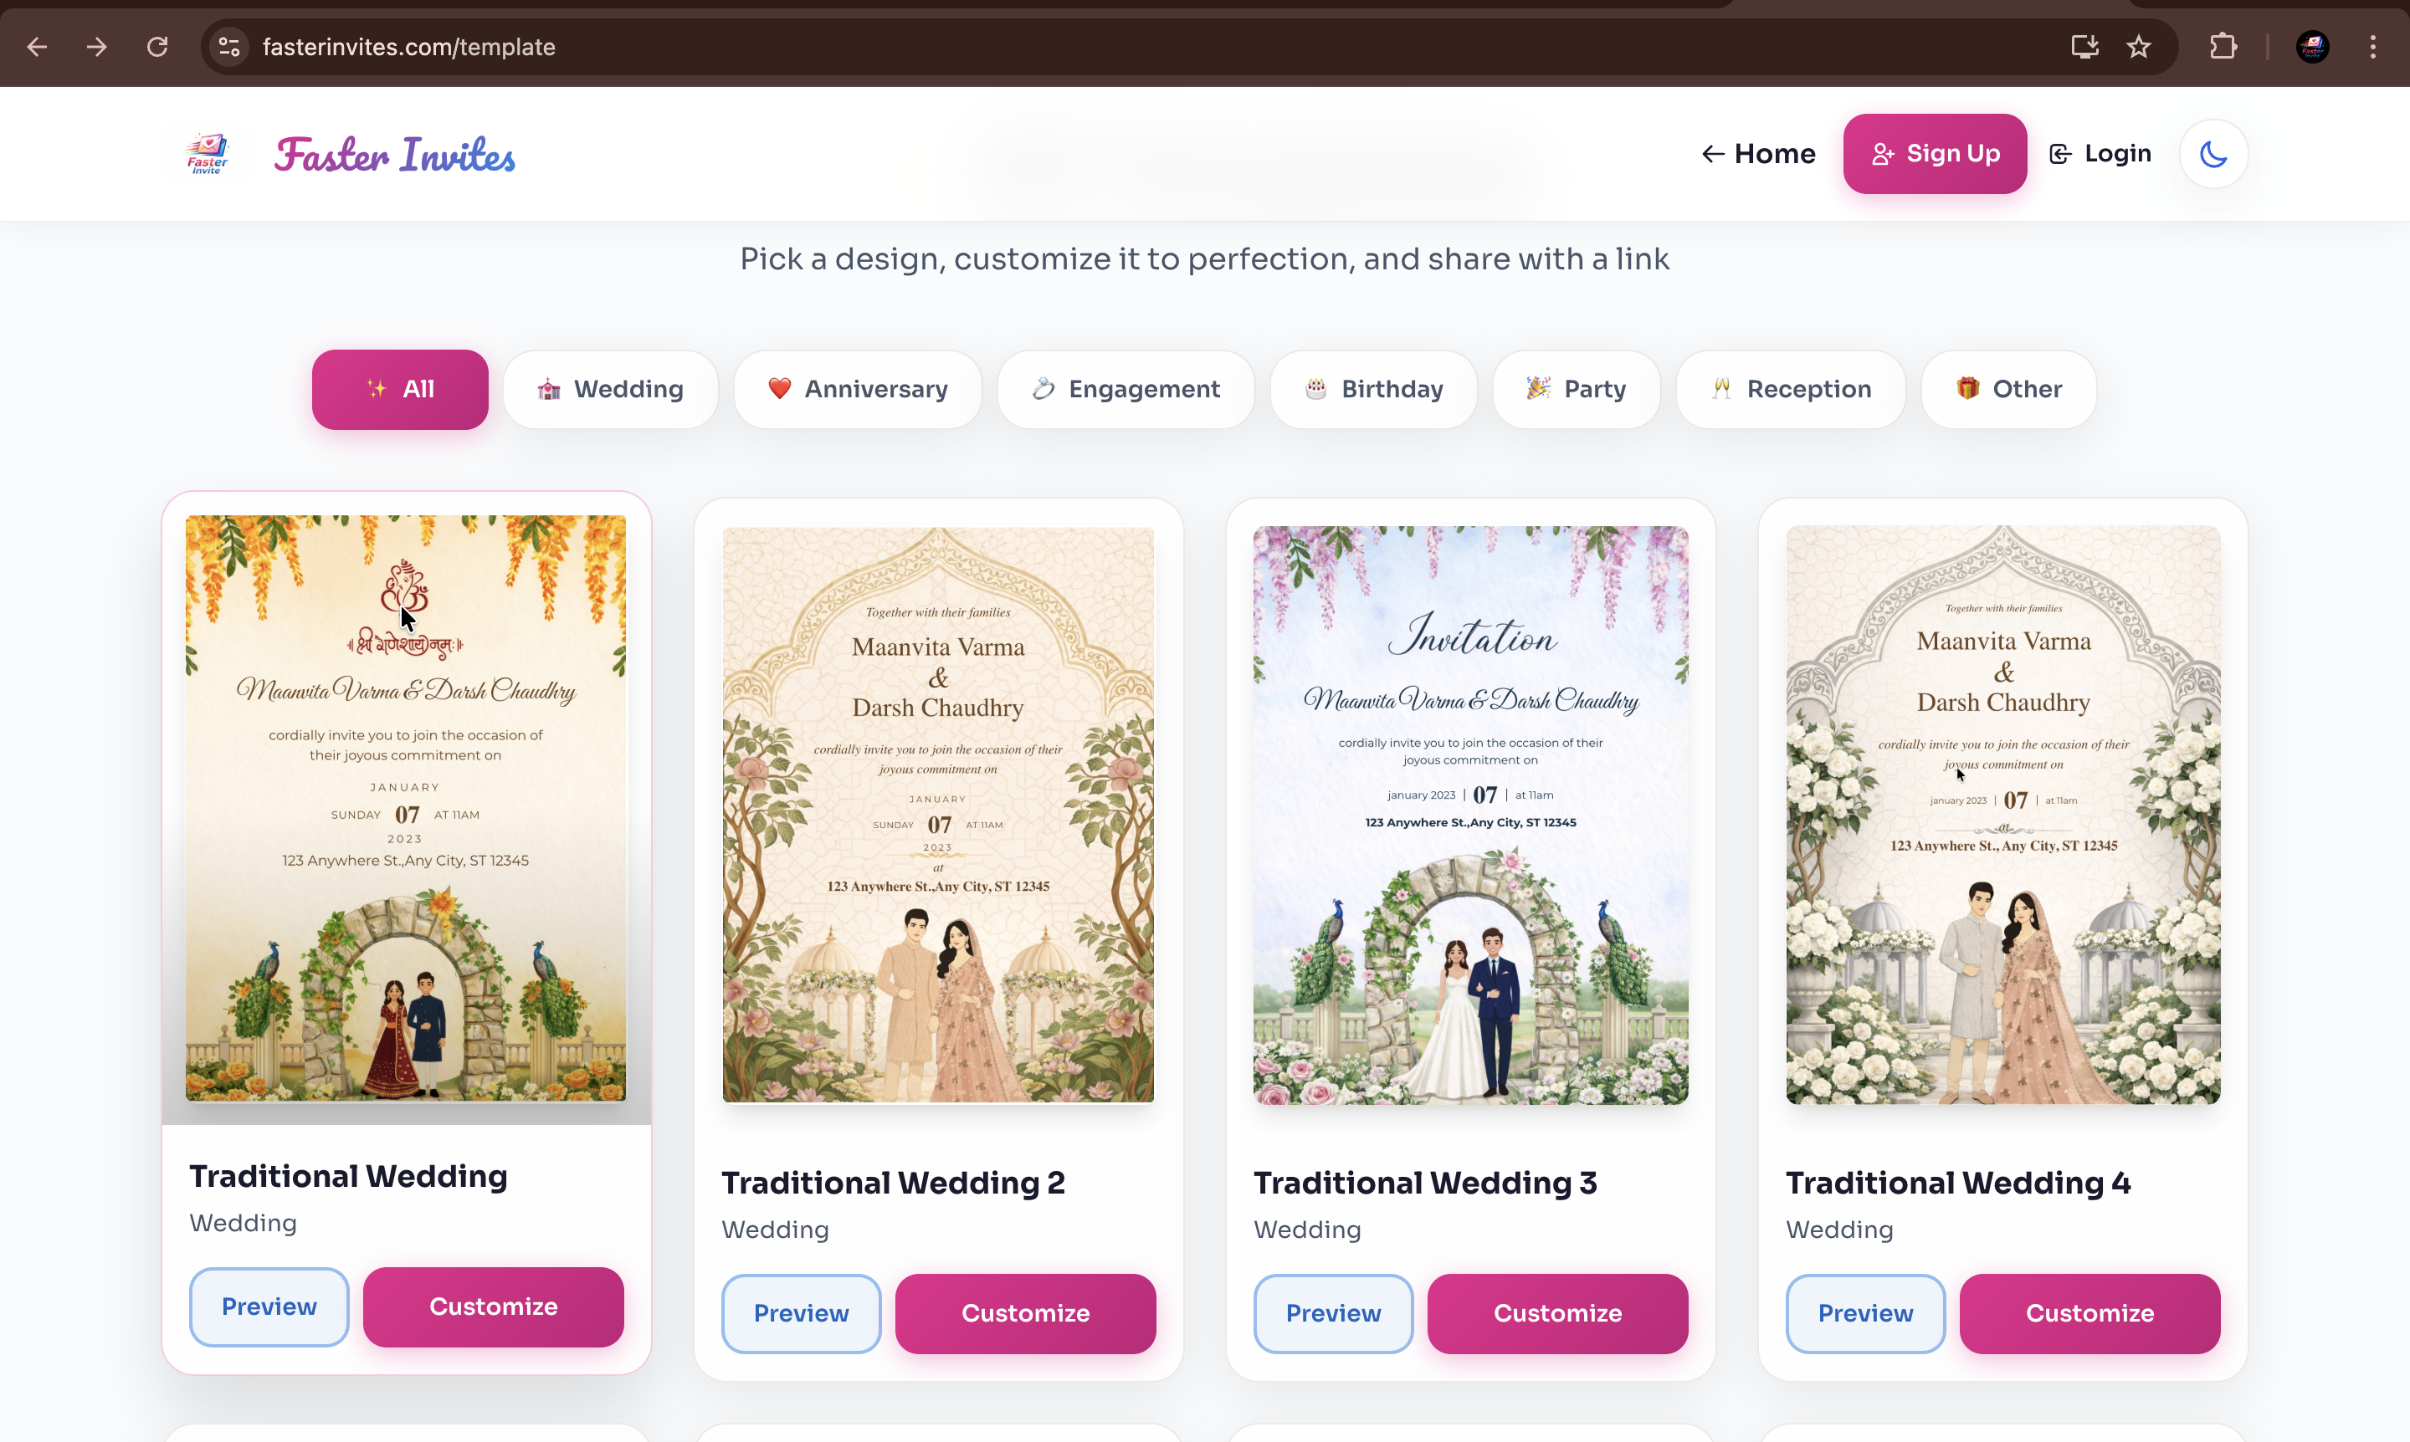This screenshot has height=1442, width=2410.
Task: Switch to the Wedding category
Action: click(x=611, y=389)
